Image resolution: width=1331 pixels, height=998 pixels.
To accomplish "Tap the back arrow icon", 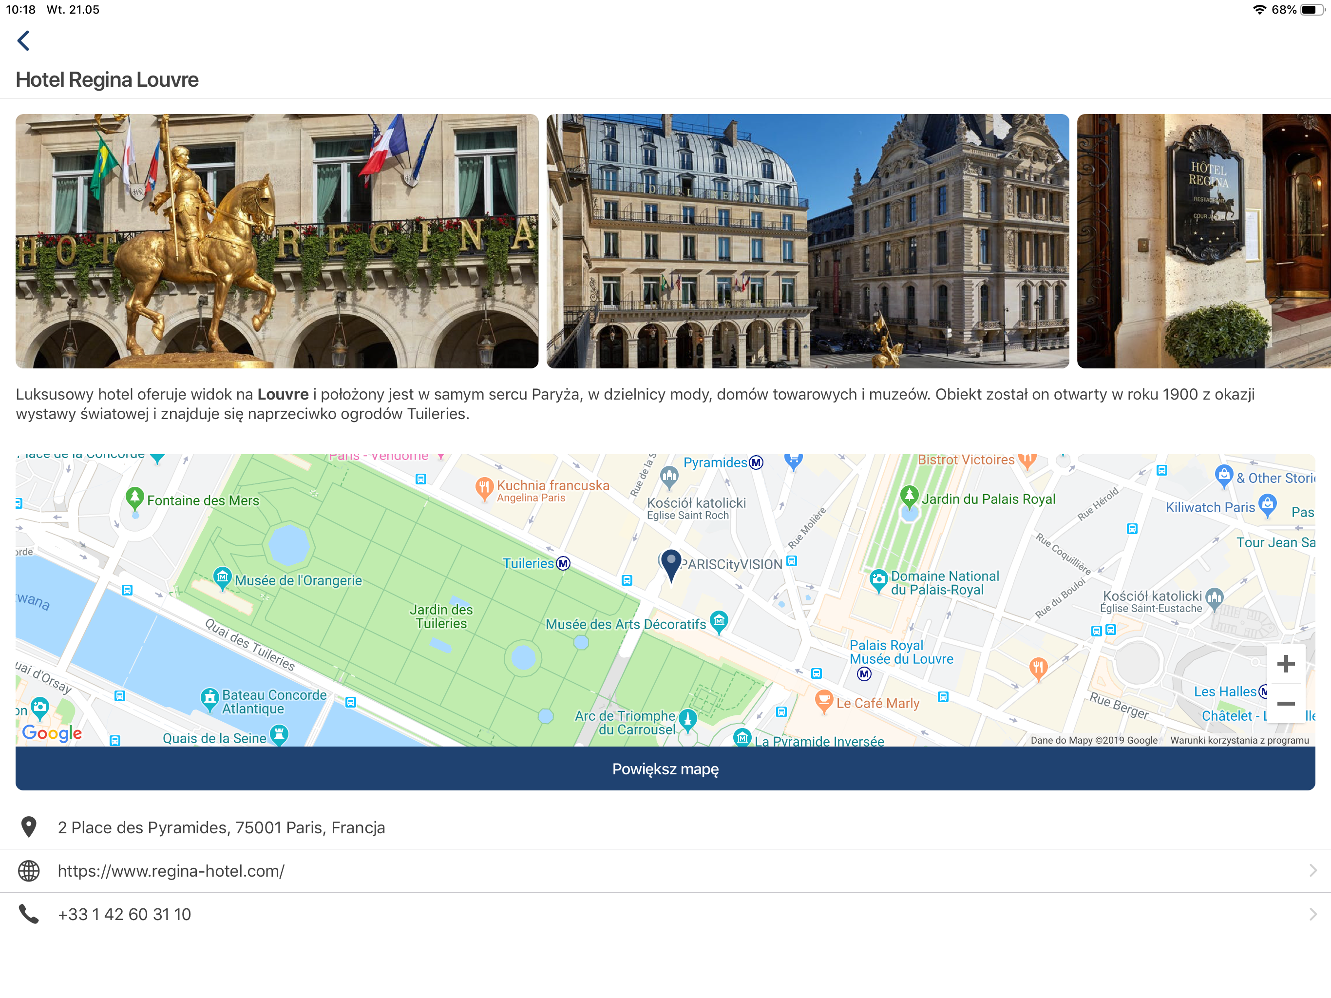I will pos(23,41).
